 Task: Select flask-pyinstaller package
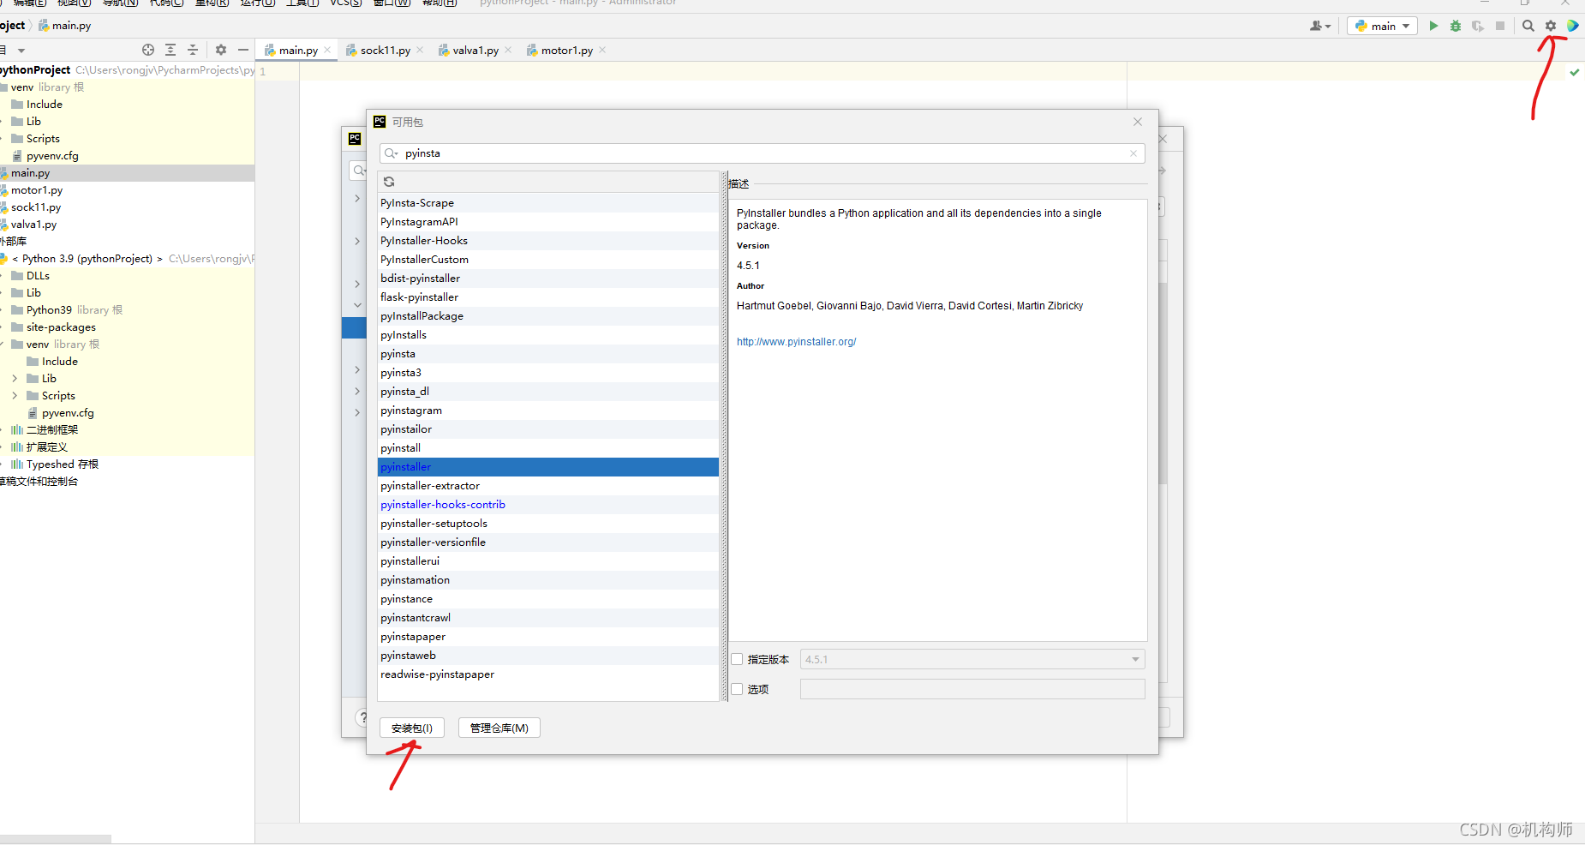(548, 297)
